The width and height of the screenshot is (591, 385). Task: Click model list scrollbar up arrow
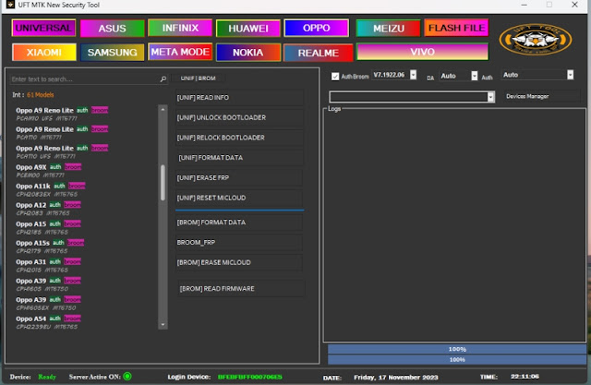pyautogui.click(x=163, y=109)
